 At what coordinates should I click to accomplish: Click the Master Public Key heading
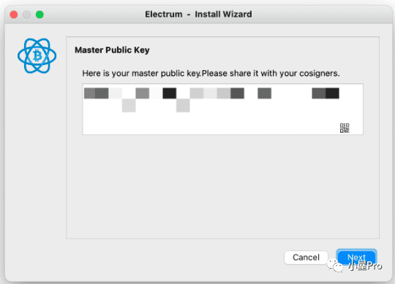coord(112,50)
